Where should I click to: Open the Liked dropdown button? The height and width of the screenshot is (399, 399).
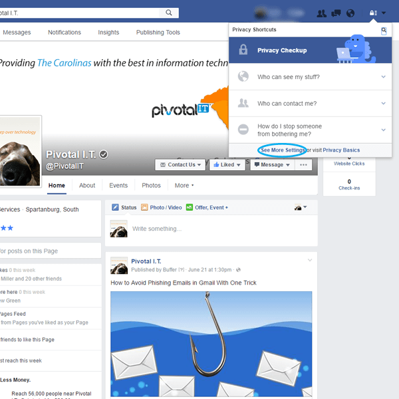(x=227, y=165)
